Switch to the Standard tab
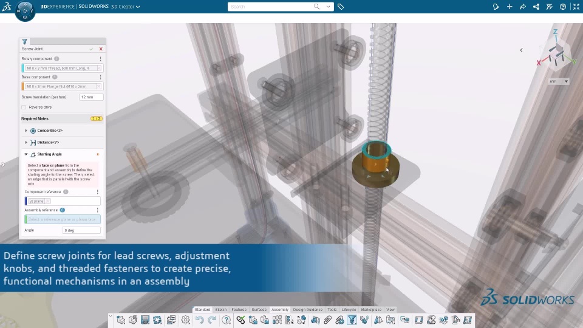The height and width of the screenshot is (328, 583). 202,309
